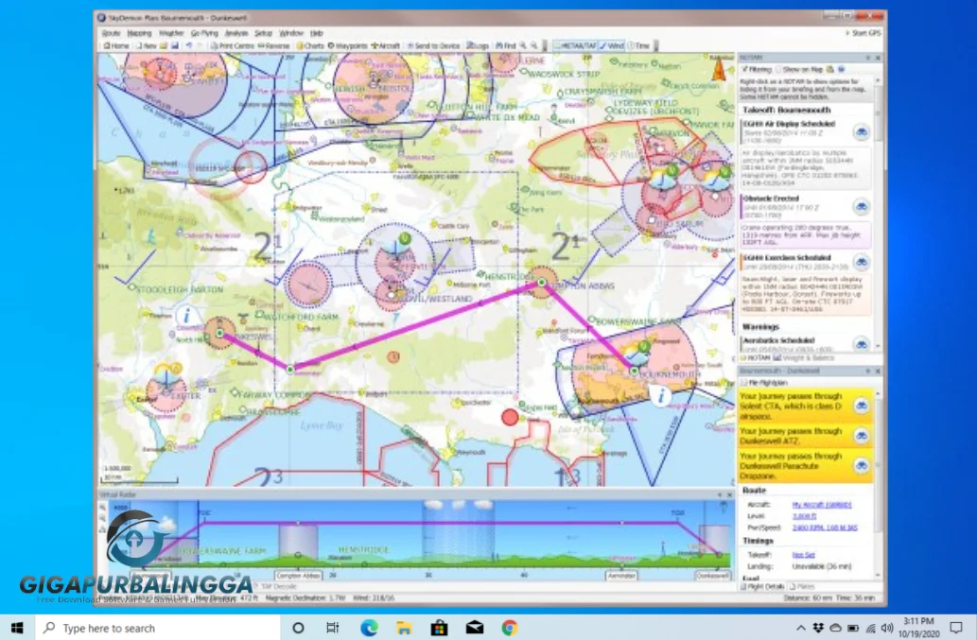
Task: Click the Dunkeswell area info icon
Action: (x=186, y=315)
